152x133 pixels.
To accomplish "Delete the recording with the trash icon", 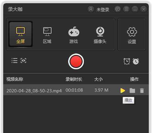I will pos(142,90).
